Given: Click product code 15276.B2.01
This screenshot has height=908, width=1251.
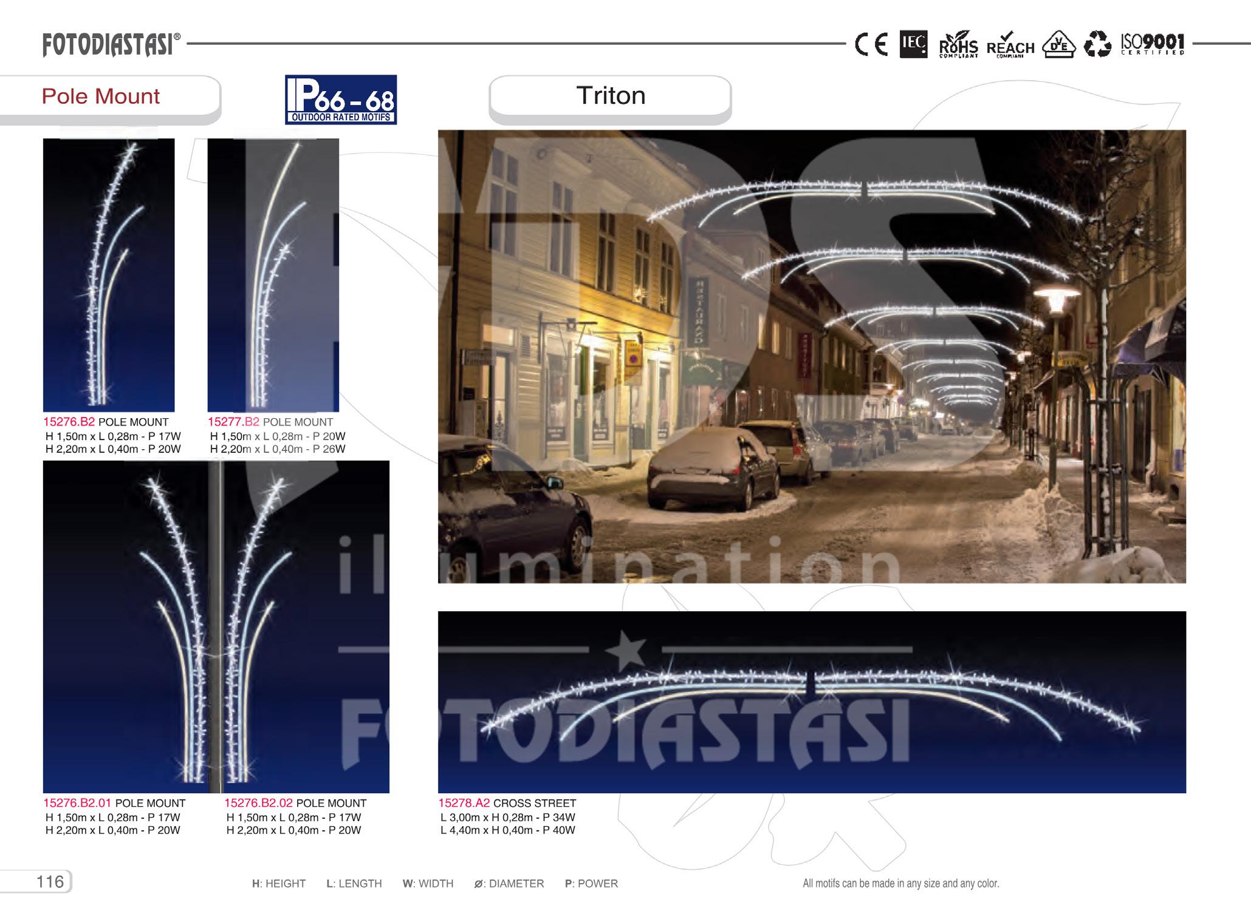Looking at the screenshot, I should (x=77, y=803).
